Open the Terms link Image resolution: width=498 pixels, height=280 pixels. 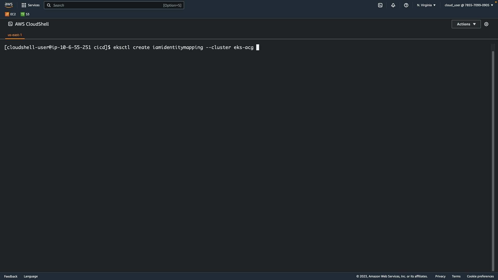point(456,276)
